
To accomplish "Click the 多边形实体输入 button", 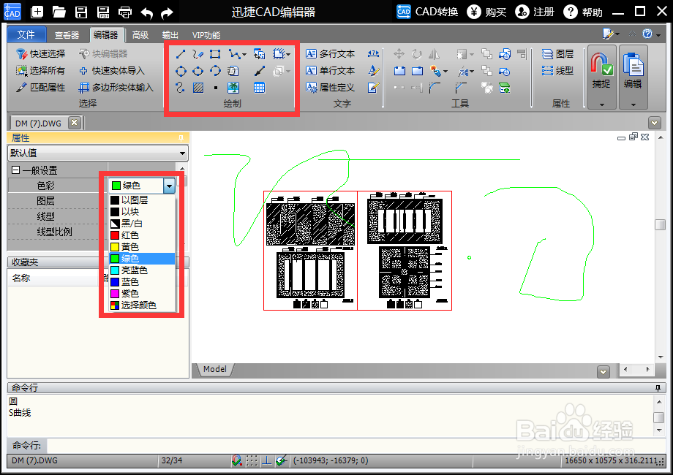I will (116, 88).
